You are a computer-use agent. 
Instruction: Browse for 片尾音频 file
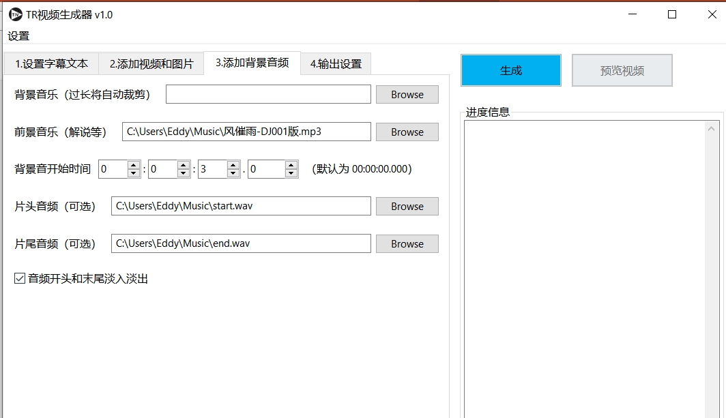click(407, 244)
